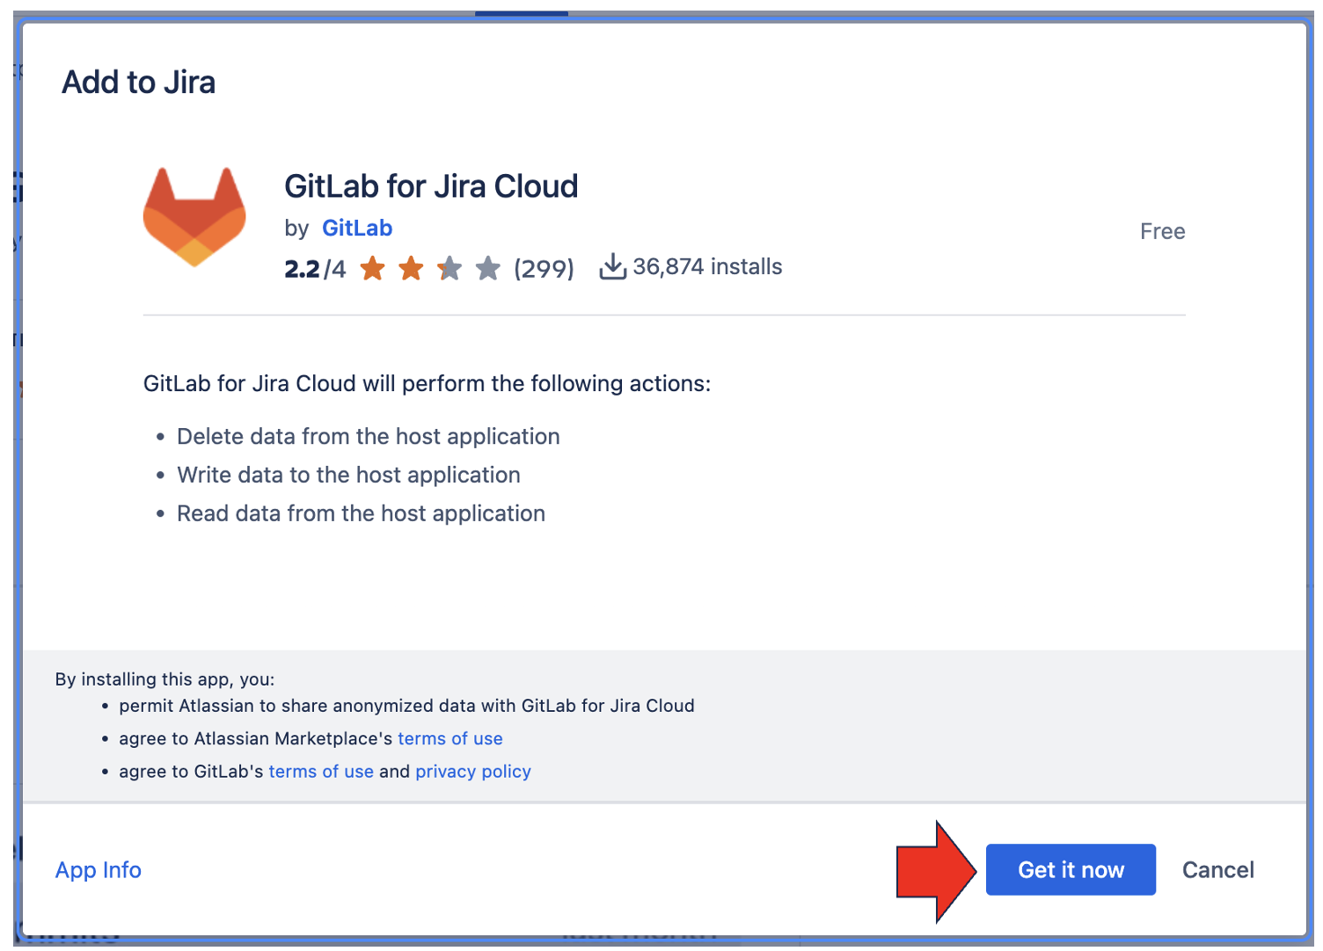
Task: Click the GitLab fox logo
Action: [x=194, y=216]
